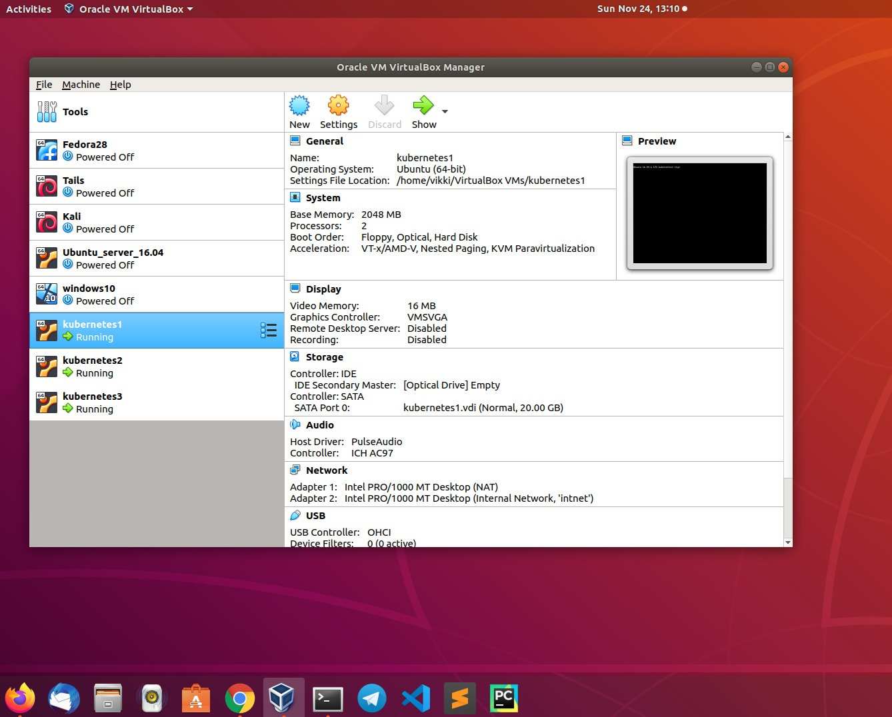Click the General section heading
This screenshot has width=892, height=717.
325,141
